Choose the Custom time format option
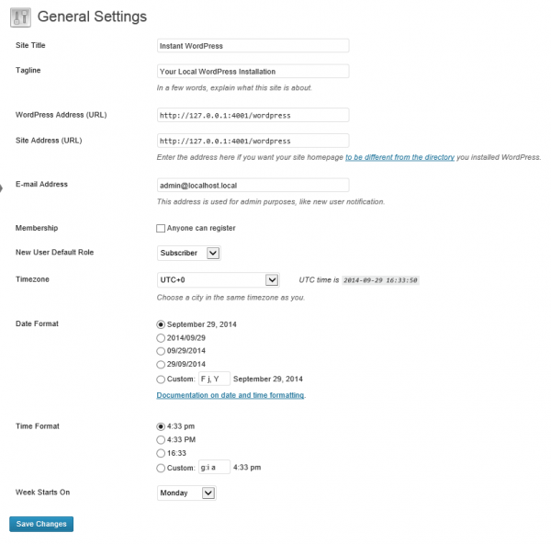The width and height of the screenshot is (551, 544). (161, 468)
